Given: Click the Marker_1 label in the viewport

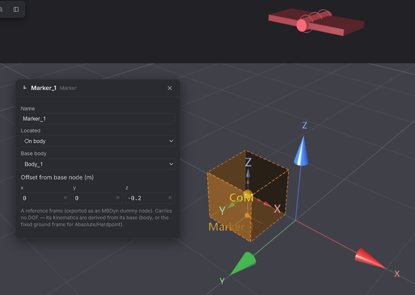Looking at the screenshot, I should point(230,227).
